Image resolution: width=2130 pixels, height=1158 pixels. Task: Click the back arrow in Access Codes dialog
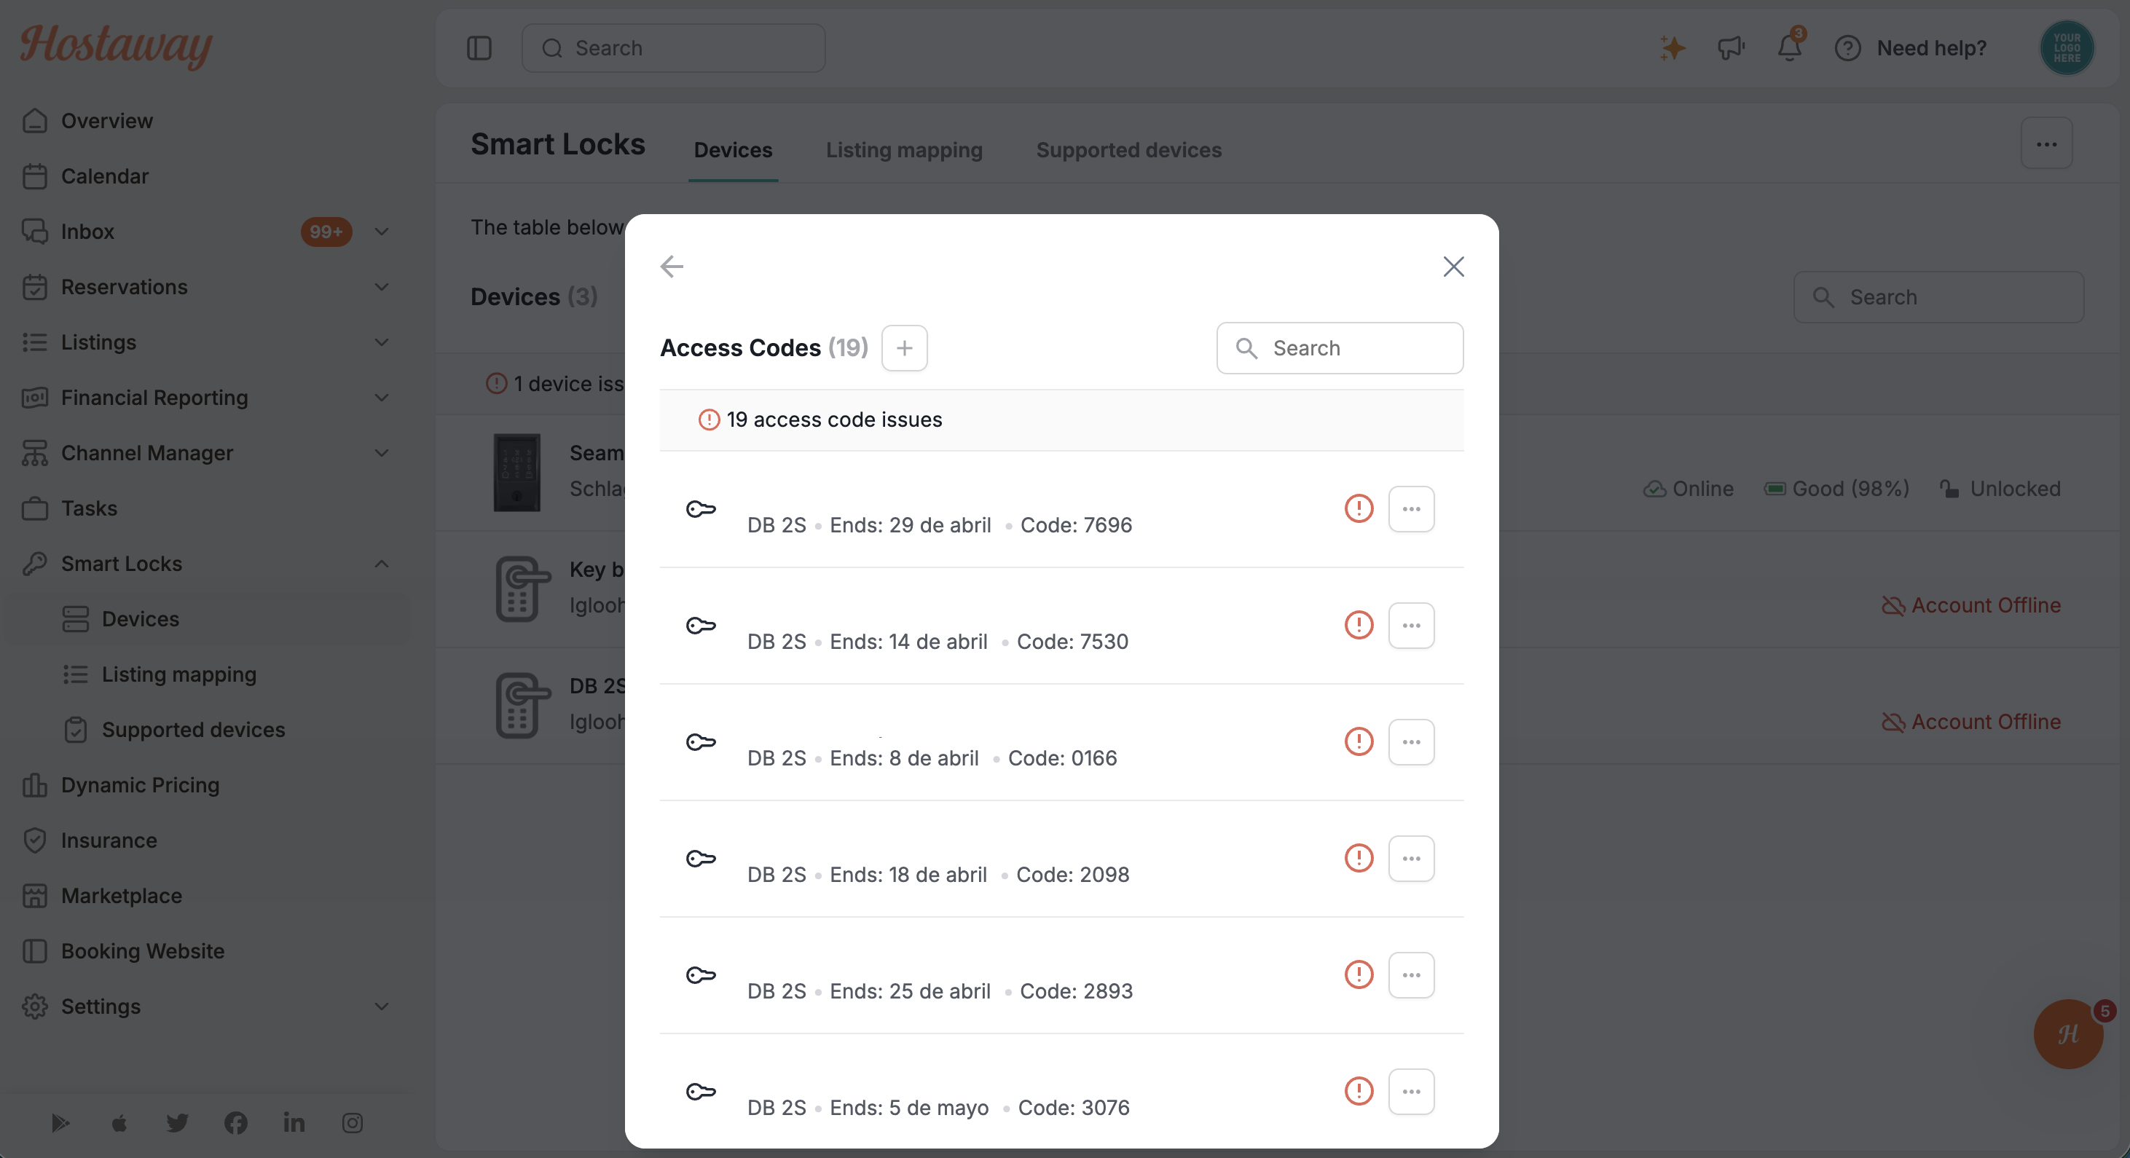point(672,266)
